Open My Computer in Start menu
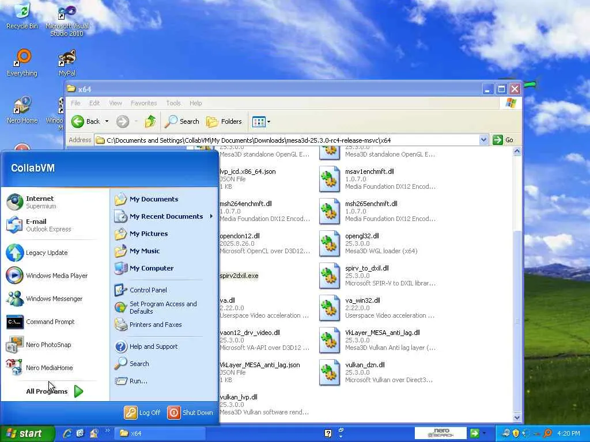The width and height of the screenshot is (590, 442). point(164,268)
